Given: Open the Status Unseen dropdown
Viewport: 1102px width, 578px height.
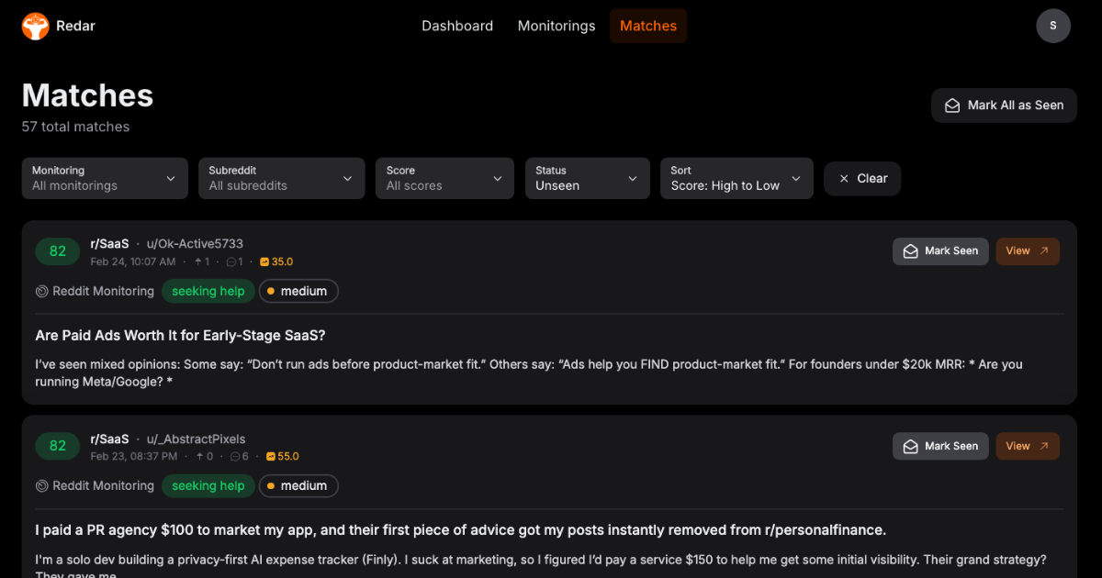Looking at the screenshot, I should pyautogui.click(x=587, y=178).
